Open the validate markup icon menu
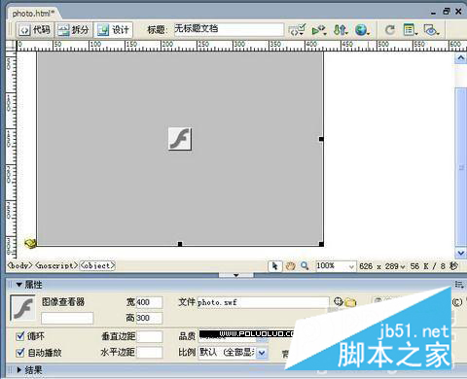Viewport: 467px width, 379px height. click(x=318, y=30)
